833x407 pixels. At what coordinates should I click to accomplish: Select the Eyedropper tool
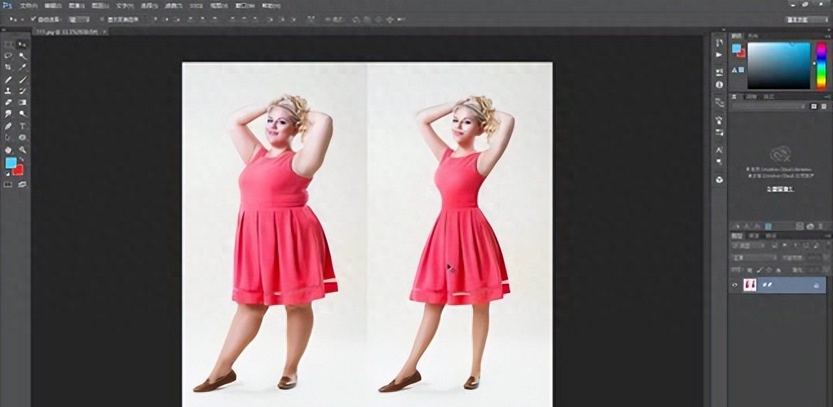[23, 67]
